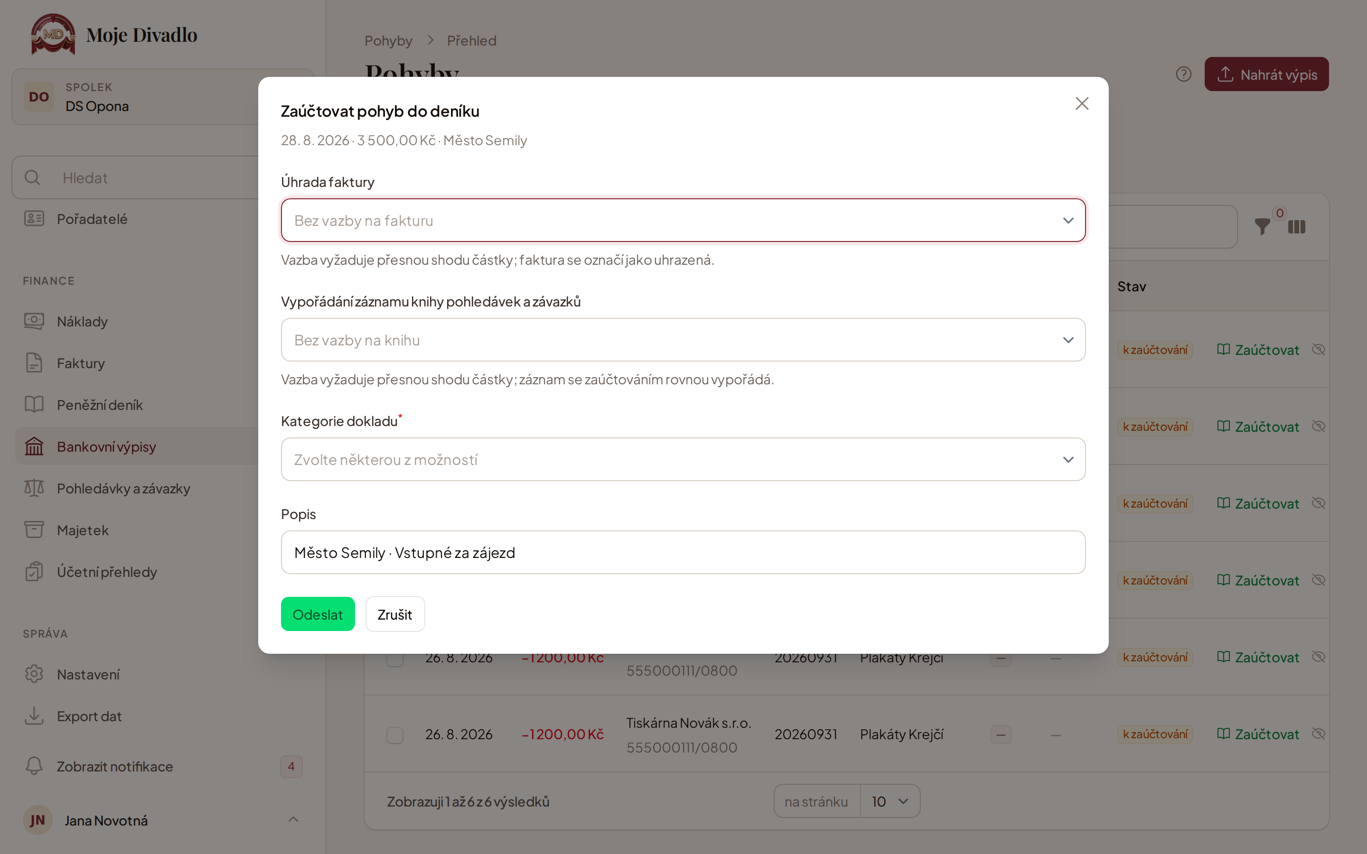1367x854 pixels.
Task: Click the JN user avatar
Action: coord(37,820)
